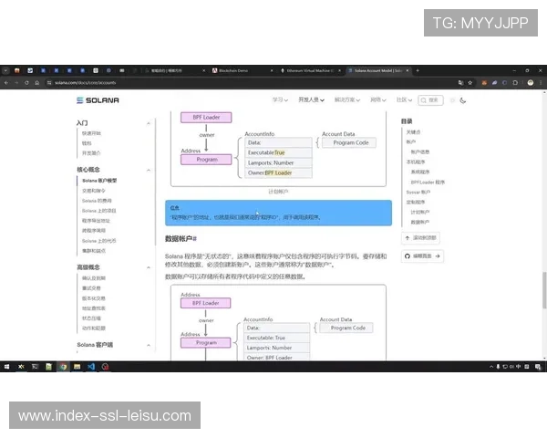Open the 学习 navigation dropdown
Image resolution: width=547 pixels, height=438 pixels.
point(280,99)
